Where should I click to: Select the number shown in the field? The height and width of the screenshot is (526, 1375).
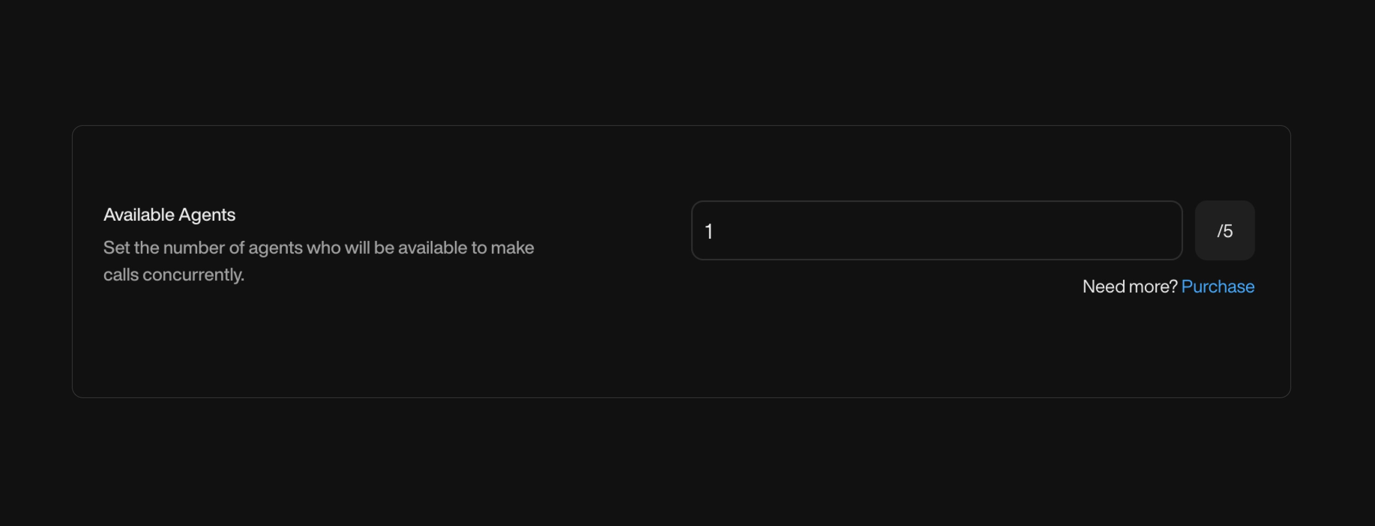point(708,231)
